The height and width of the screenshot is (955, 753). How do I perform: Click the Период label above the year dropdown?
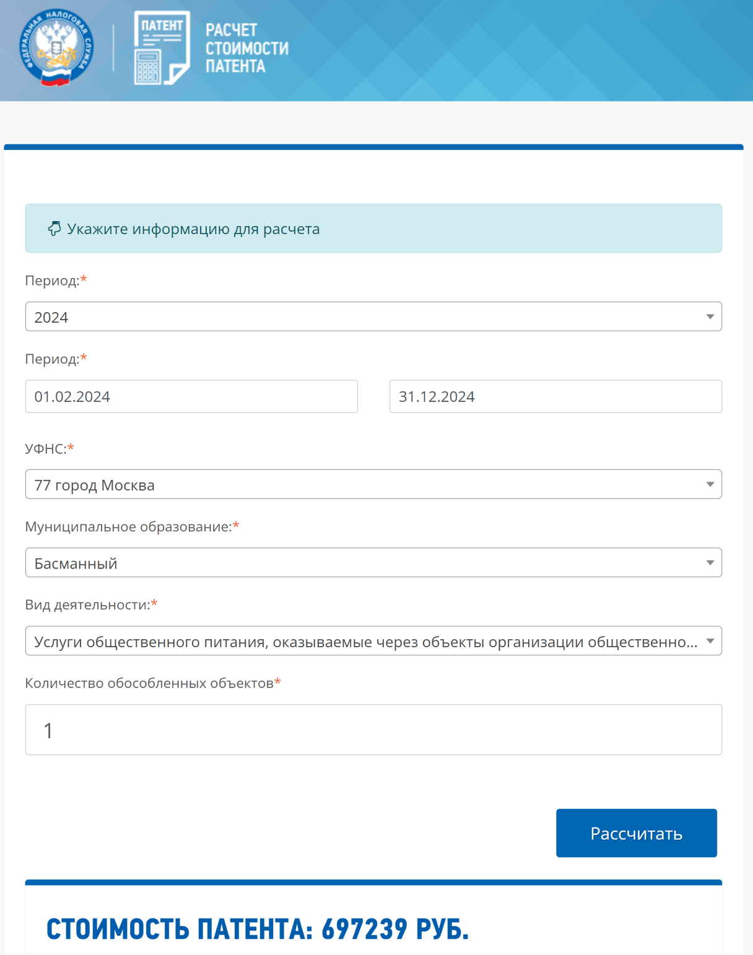52,281
